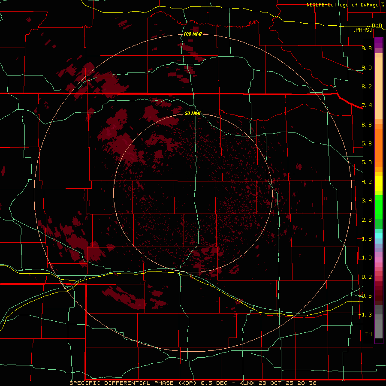Click the 100 NMI range ring label

point(193,34)
